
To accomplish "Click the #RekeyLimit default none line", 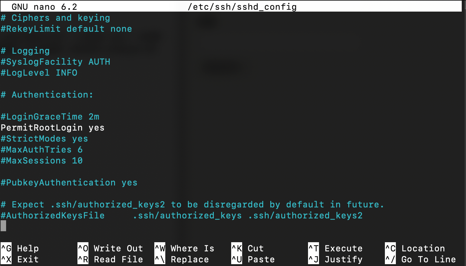I will 66,29.
